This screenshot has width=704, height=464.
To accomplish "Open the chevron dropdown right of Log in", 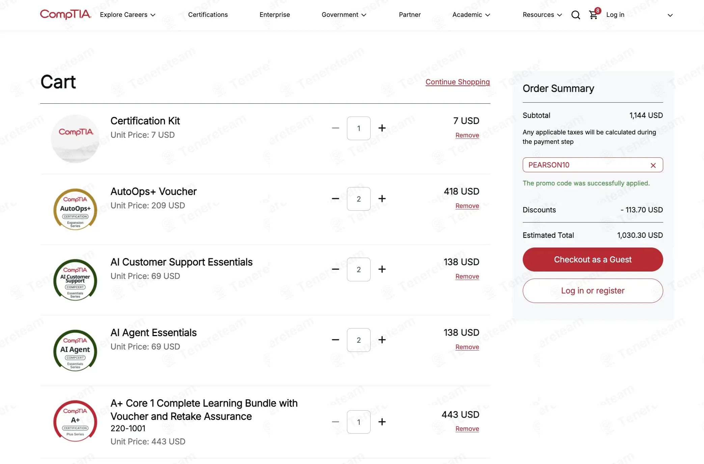I will tap(670, 15).
